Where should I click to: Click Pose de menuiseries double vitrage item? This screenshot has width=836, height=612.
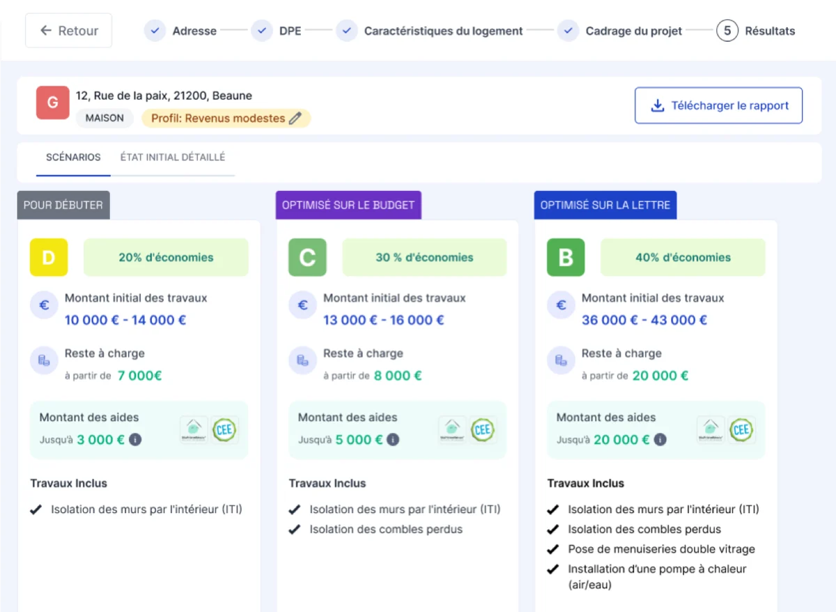(661, 549)
